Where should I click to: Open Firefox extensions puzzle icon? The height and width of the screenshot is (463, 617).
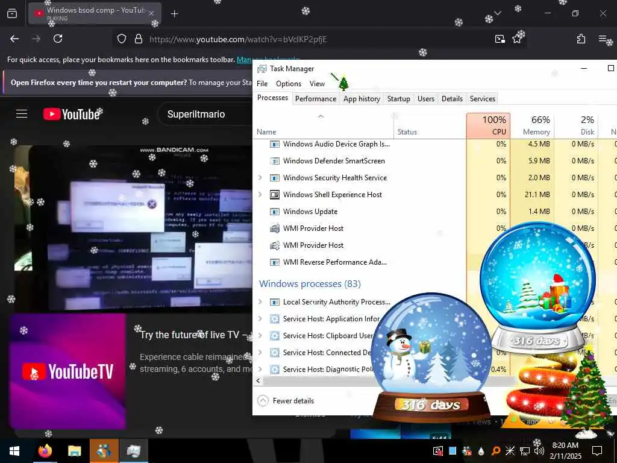tap(581, 39)
